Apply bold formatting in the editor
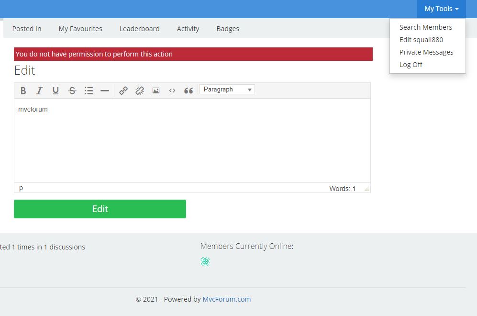 click(23, 90)
